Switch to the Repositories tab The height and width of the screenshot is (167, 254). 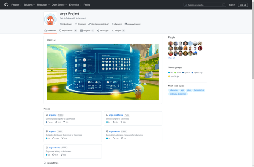point(68,31)
